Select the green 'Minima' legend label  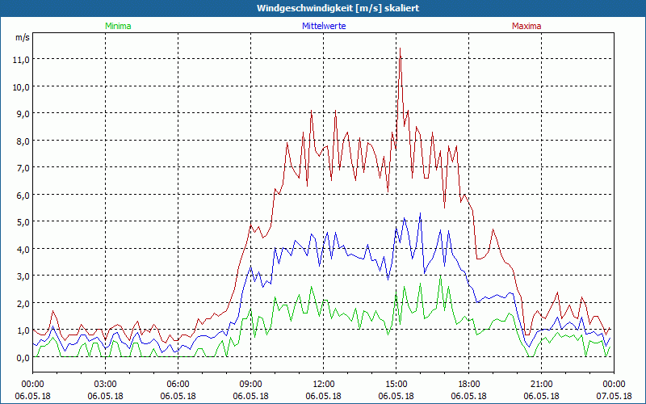tap(118, 26)
